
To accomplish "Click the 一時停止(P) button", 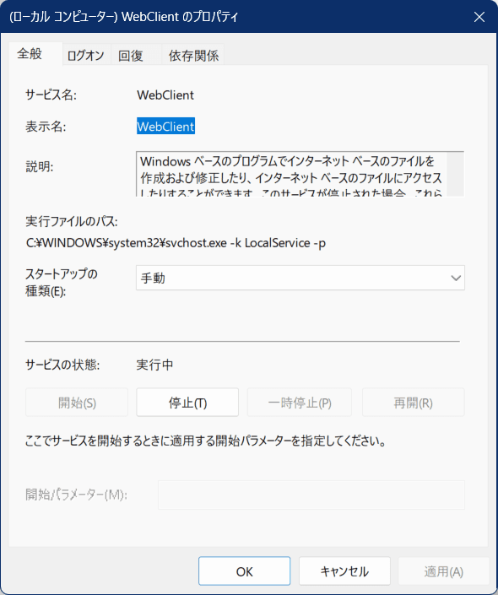I will point(300,403).
